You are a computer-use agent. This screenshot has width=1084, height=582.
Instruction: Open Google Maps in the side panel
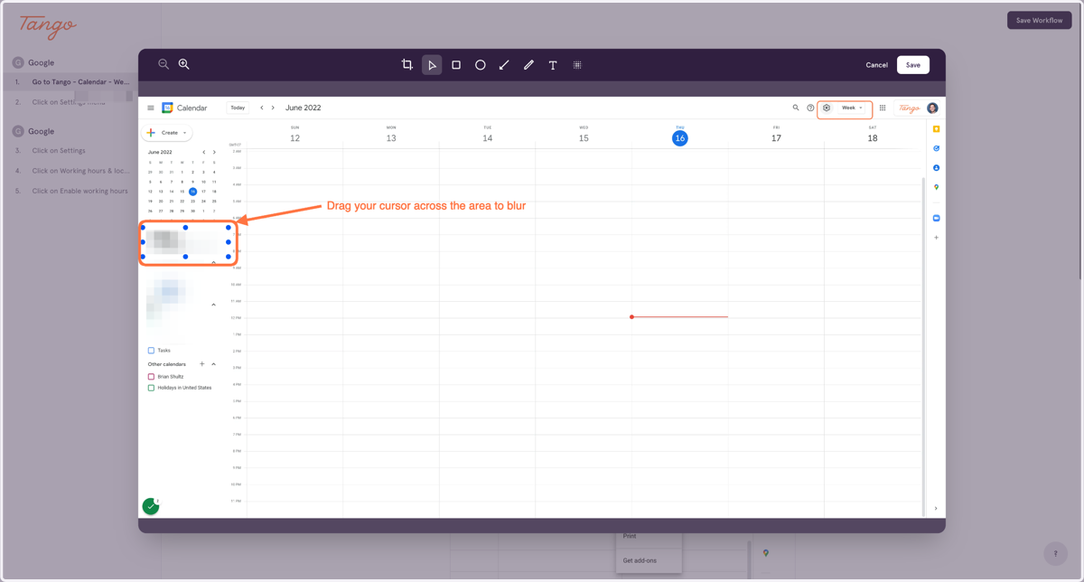pos(937,187)
